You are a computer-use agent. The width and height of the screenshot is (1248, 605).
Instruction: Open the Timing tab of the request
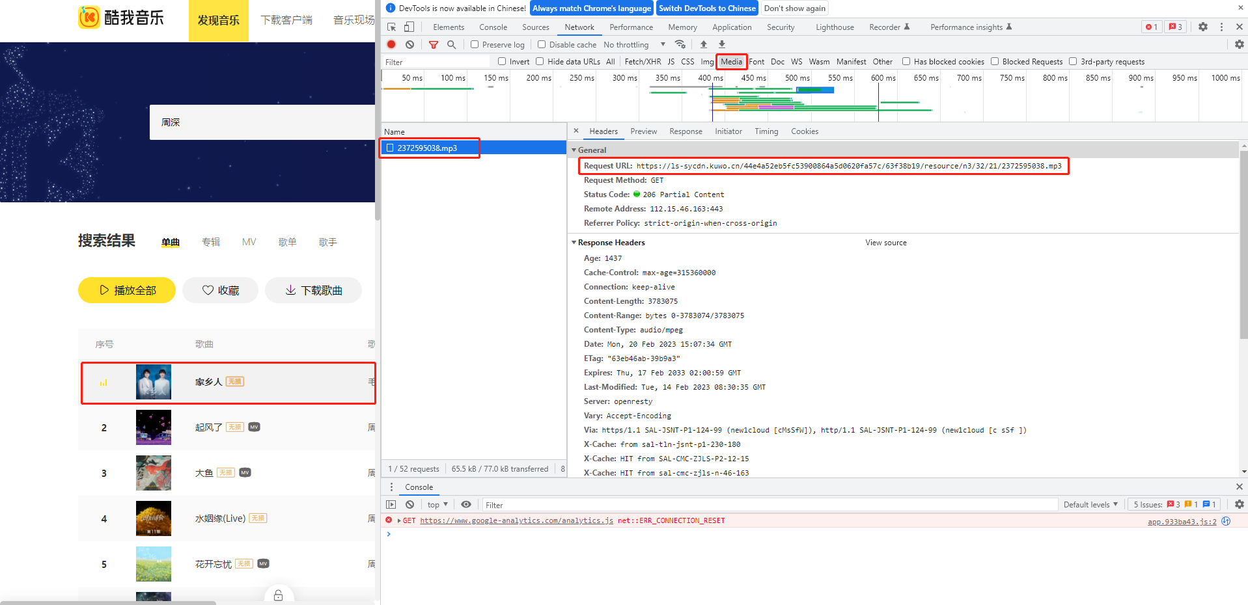click(766, 131)
